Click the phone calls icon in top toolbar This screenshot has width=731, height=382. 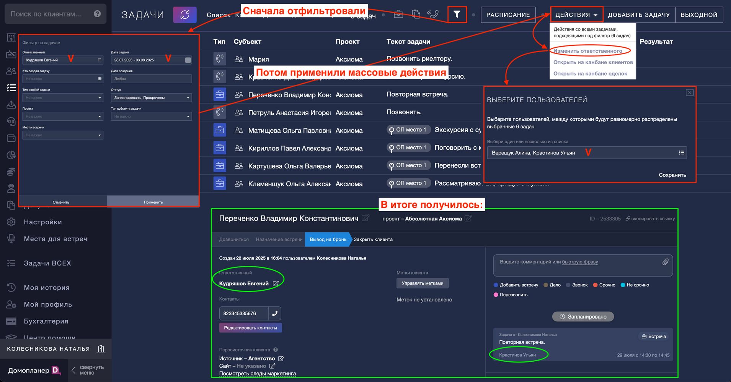tap(433, 14)
